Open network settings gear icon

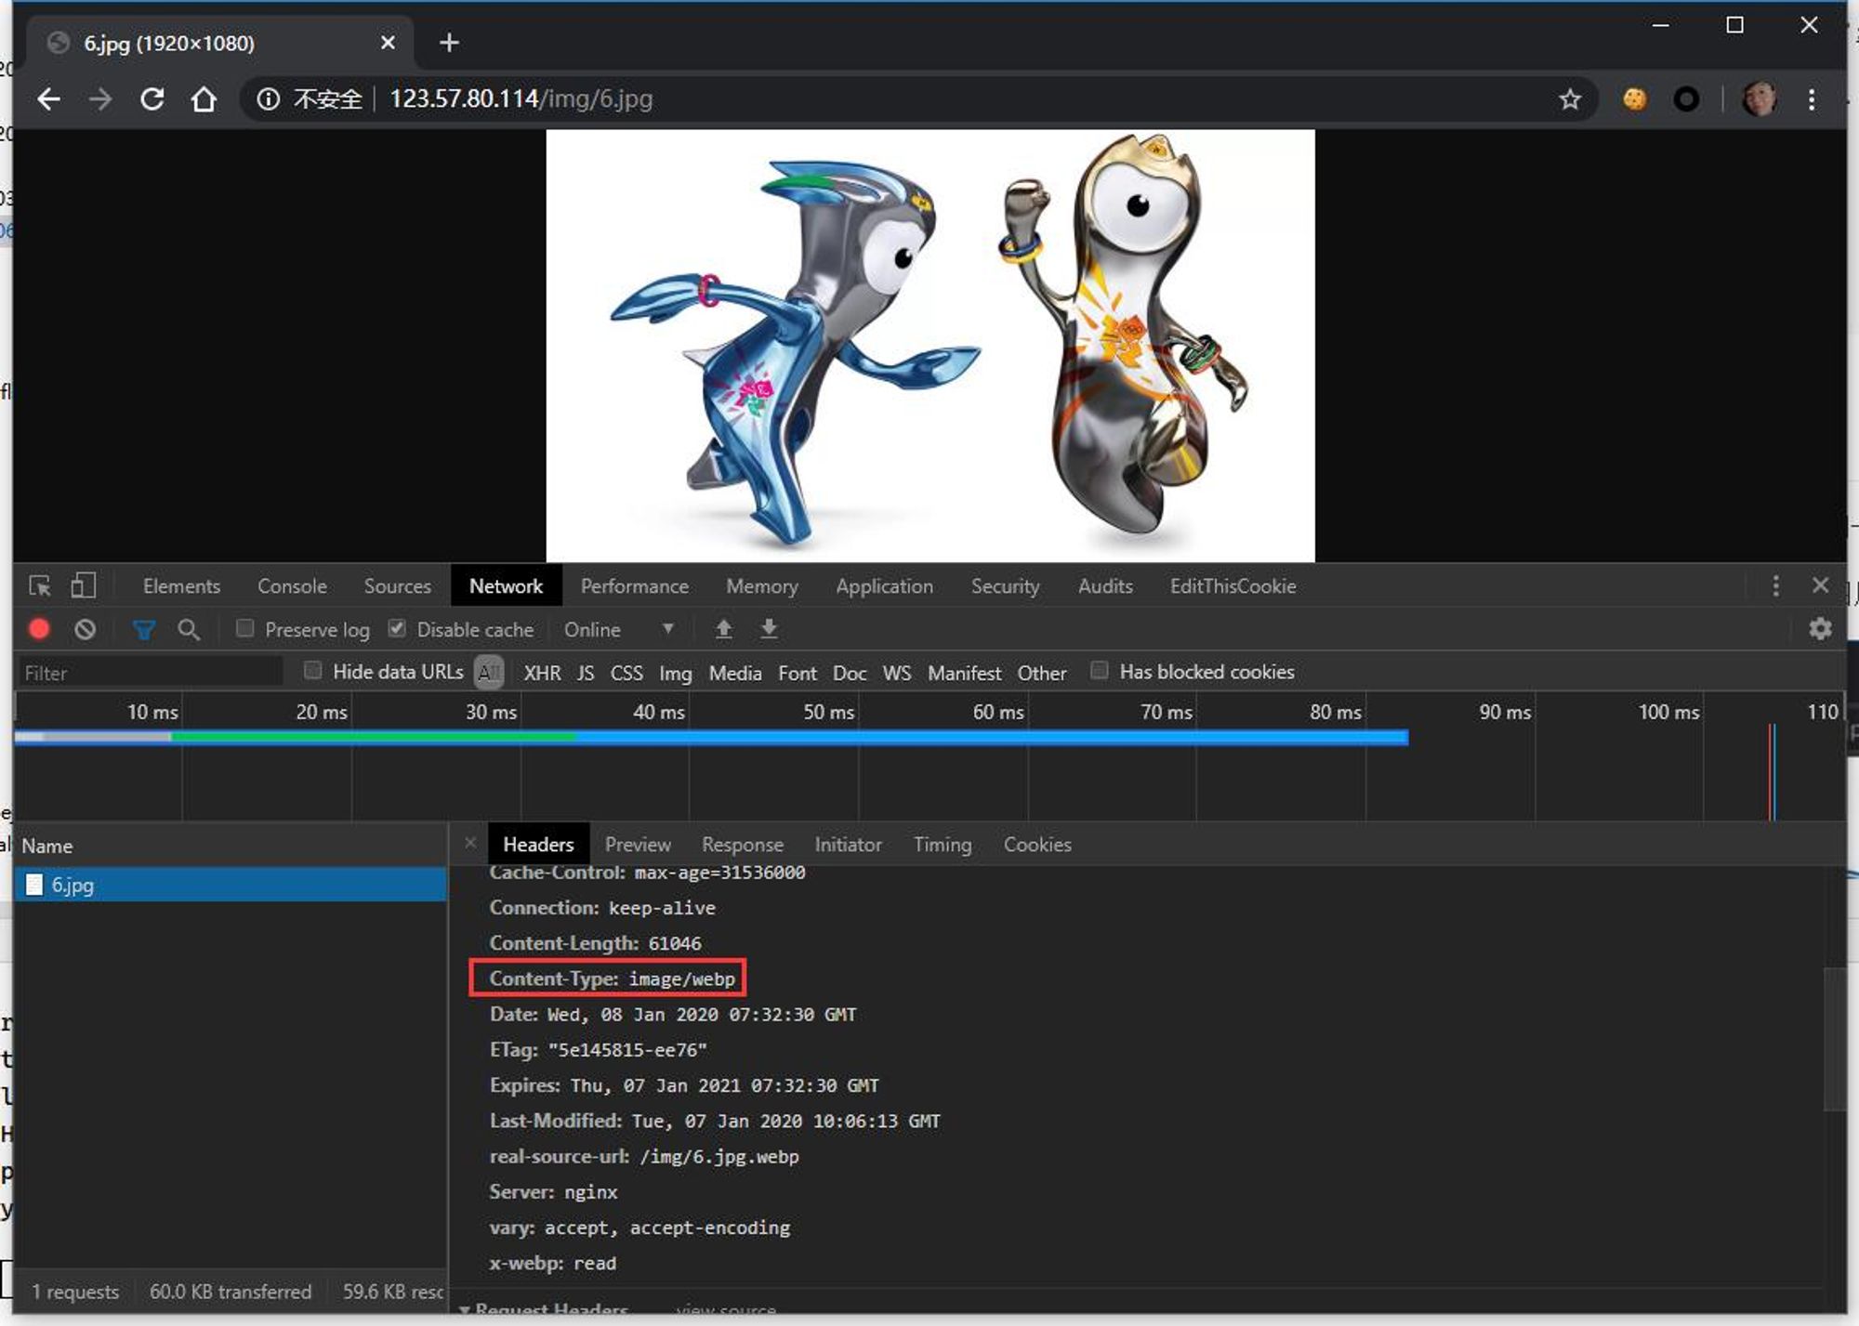1820,629
